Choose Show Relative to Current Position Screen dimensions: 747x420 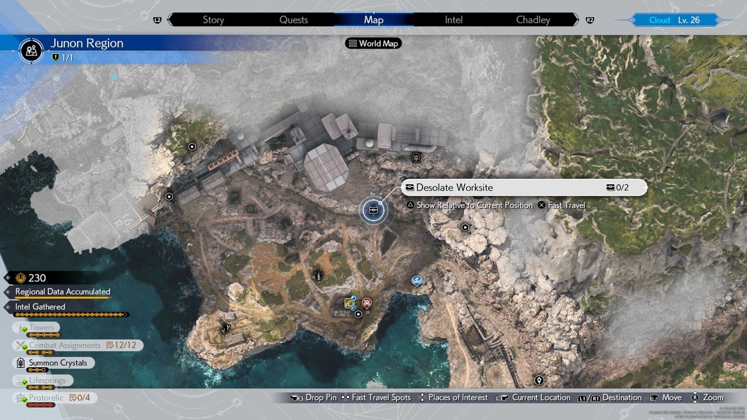tap(470, 205)
